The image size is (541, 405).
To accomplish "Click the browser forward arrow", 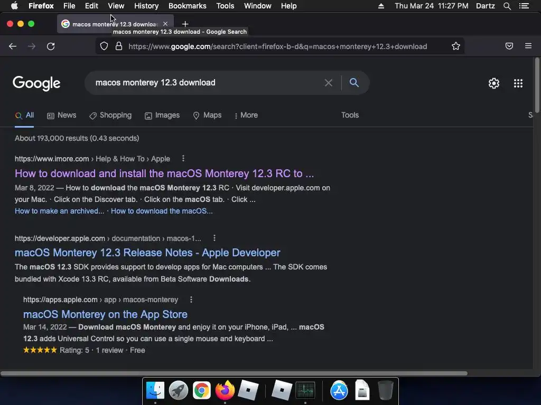I will coord(31,46).
